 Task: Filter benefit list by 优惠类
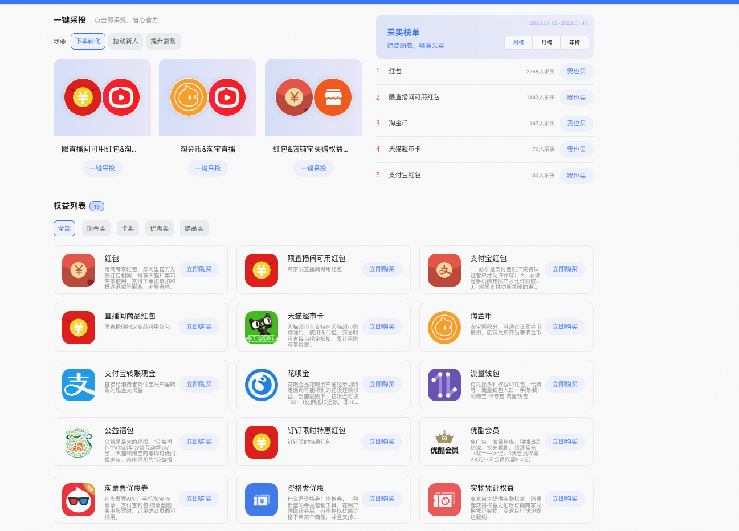[x=160, y=228]
